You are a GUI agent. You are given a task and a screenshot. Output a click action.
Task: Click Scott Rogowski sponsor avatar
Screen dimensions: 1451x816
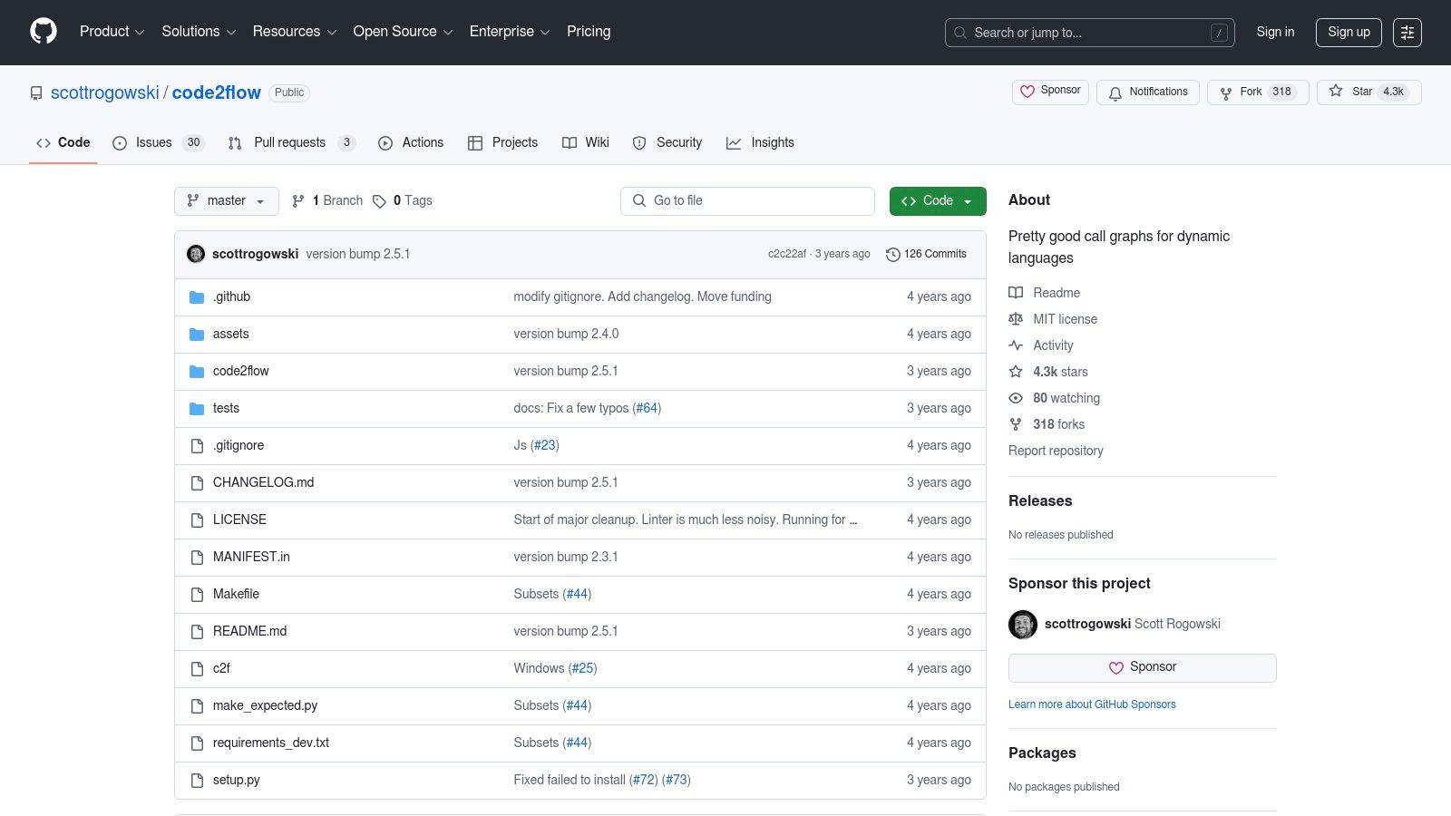point(1023,625)
